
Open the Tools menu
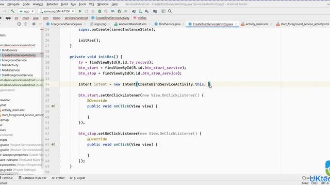pos(82,4)
